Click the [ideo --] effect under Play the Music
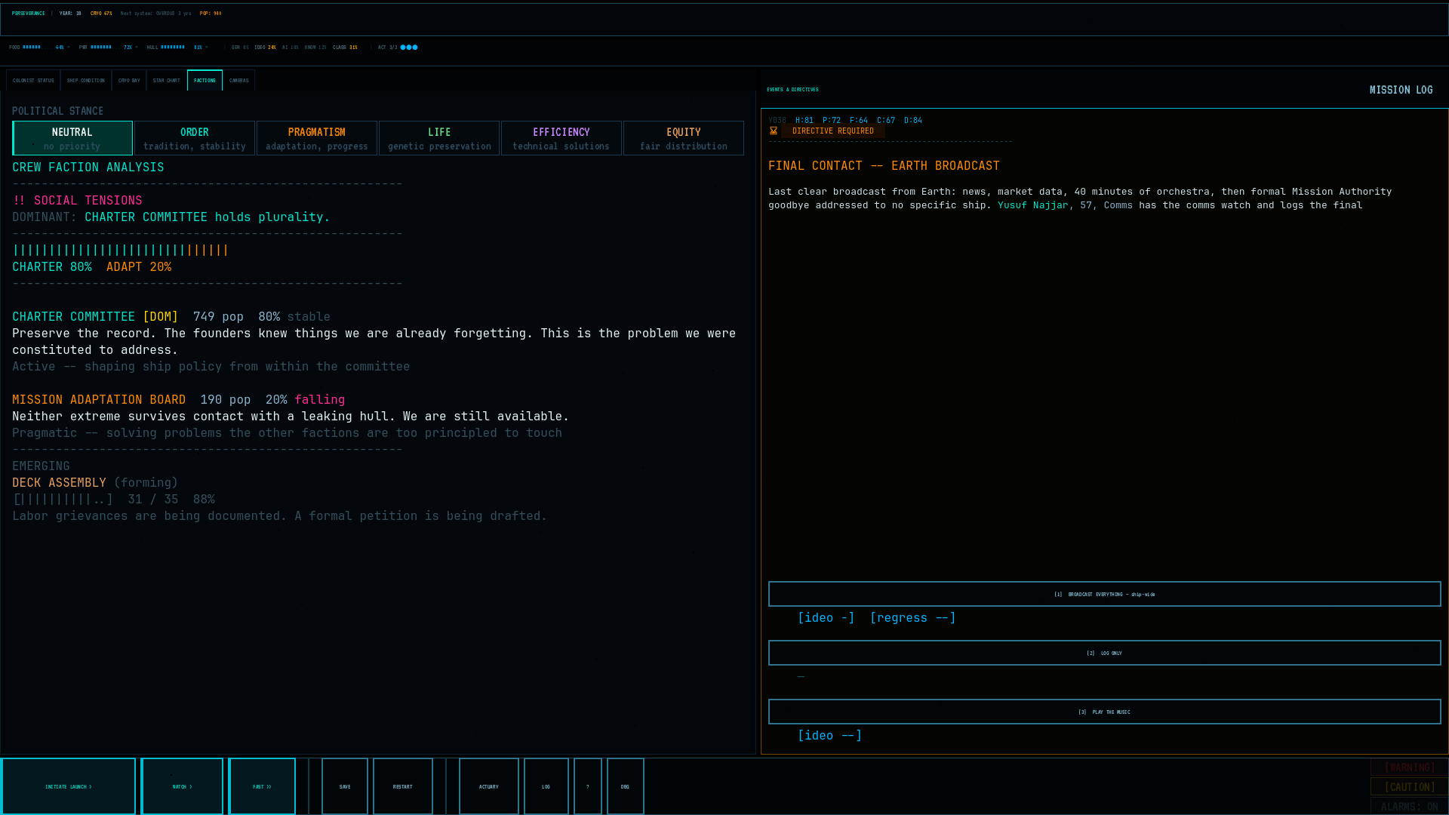1449x815 pixels. 829,736
